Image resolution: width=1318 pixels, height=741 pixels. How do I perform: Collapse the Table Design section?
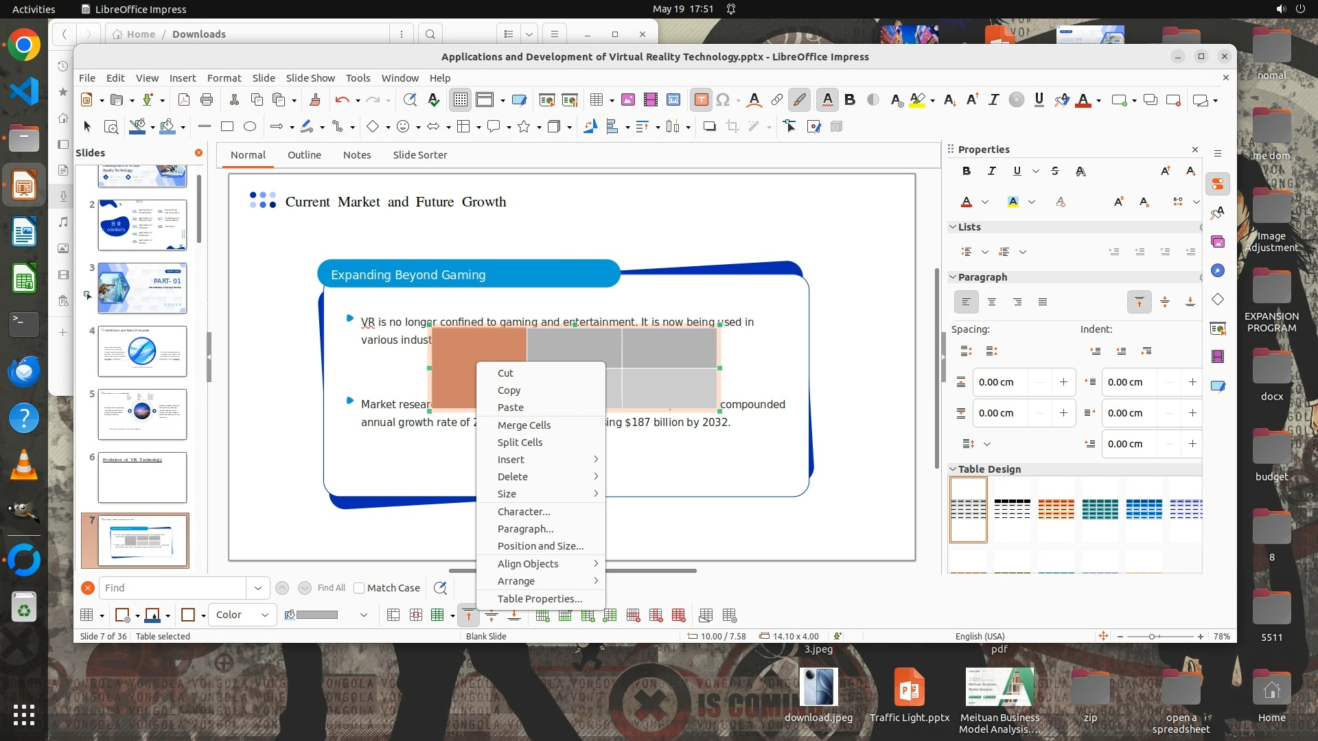point(953,469)
